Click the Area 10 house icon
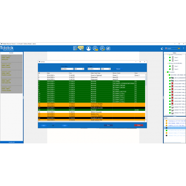The width and height of the screenshot is (186, 186). click(x=170, y=63)
